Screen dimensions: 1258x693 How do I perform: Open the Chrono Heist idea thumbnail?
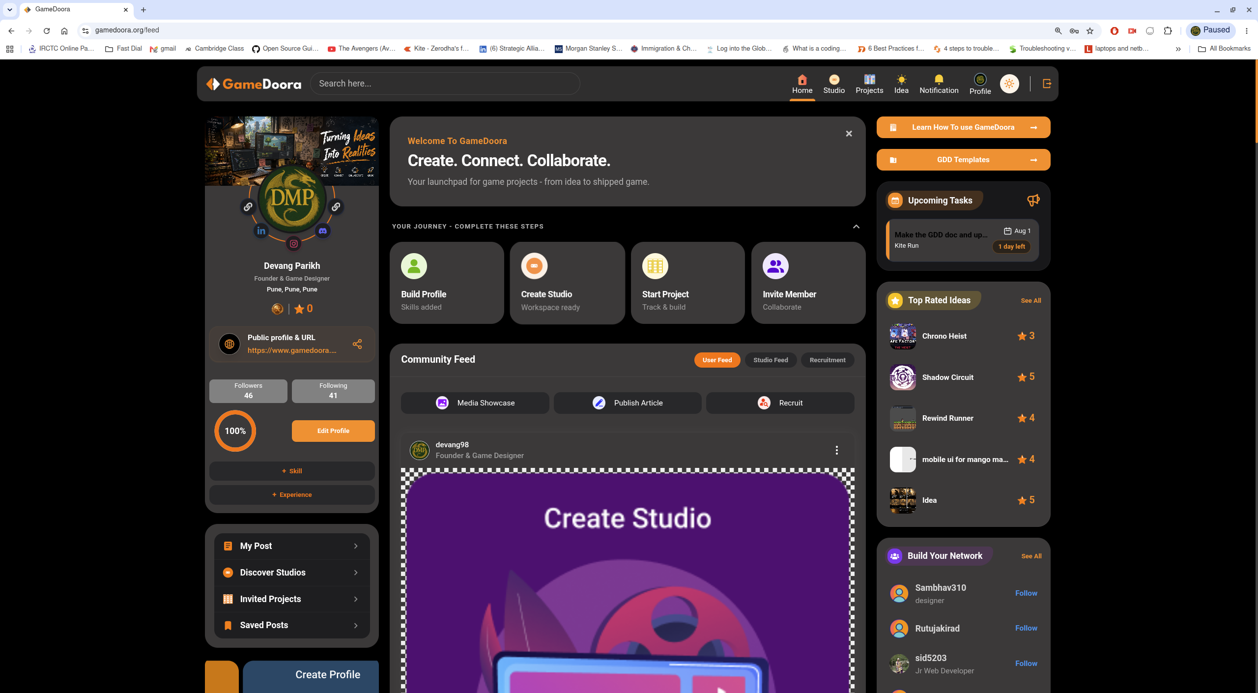point(903,336)
